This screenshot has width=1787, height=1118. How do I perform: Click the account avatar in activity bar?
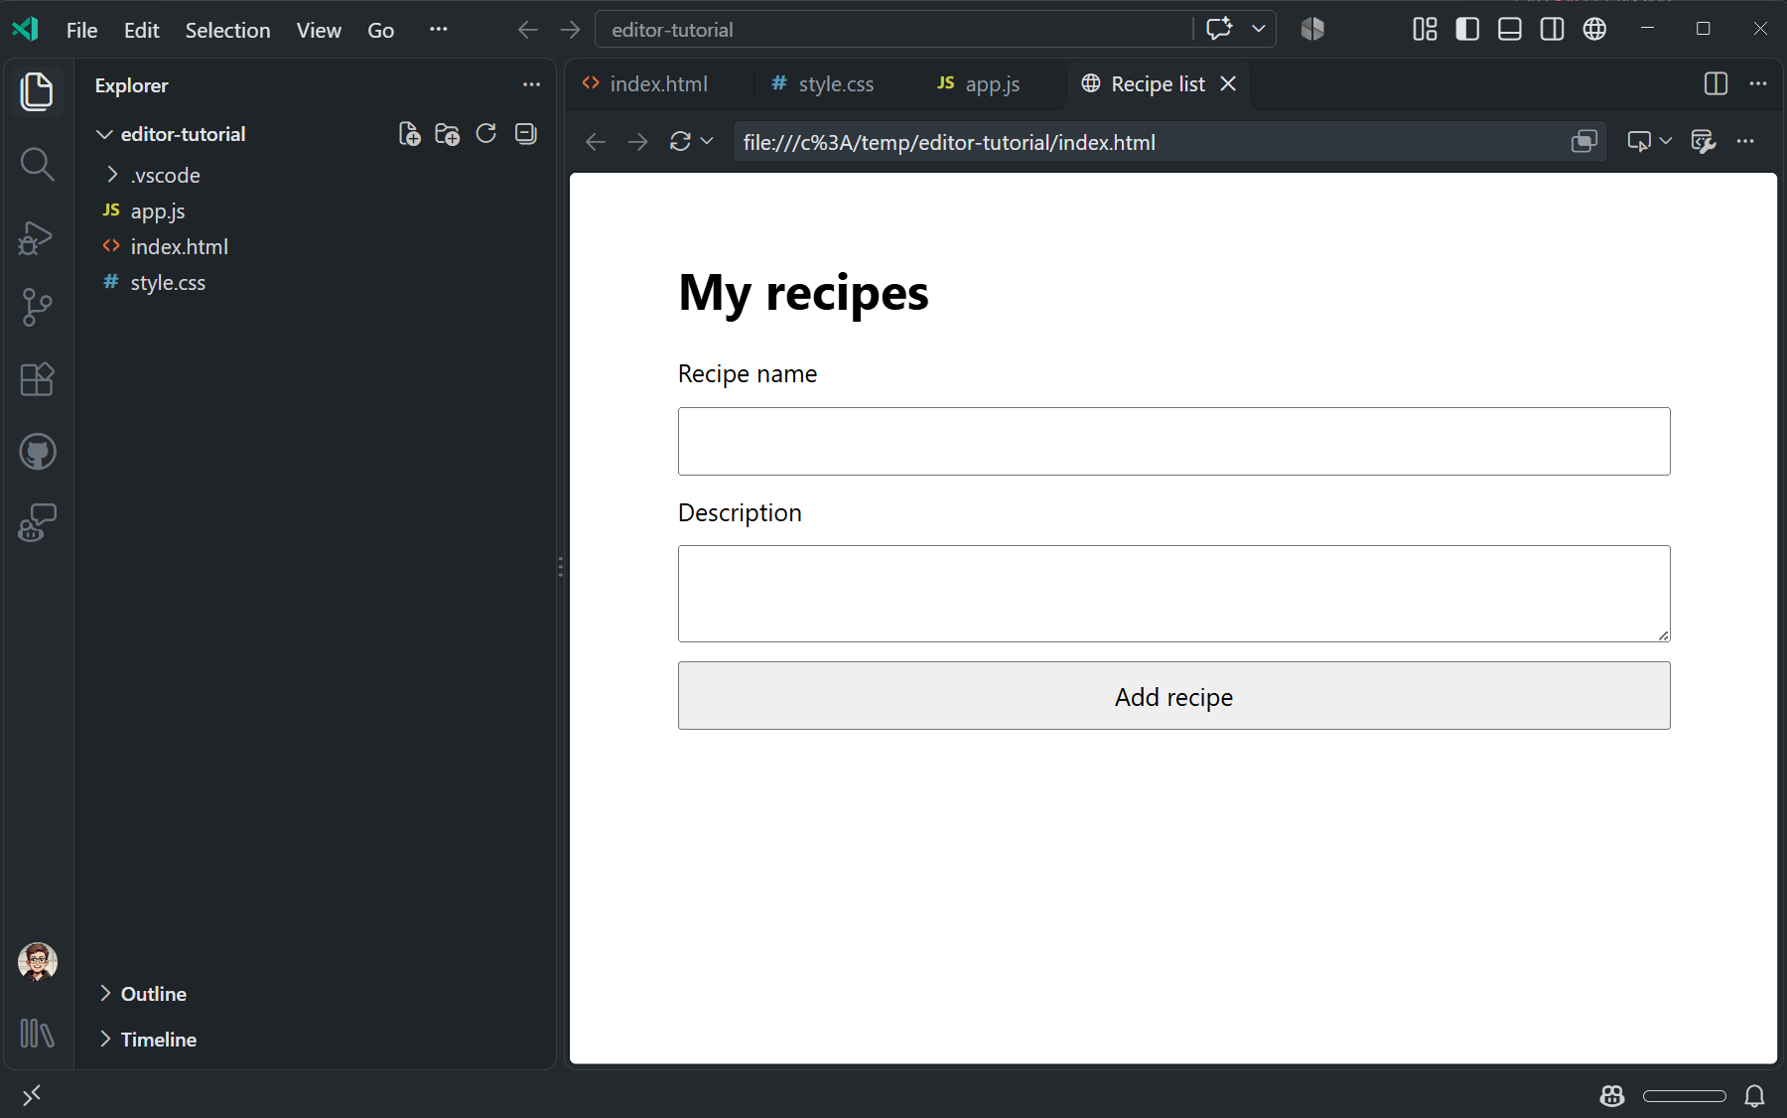(38, 961)
